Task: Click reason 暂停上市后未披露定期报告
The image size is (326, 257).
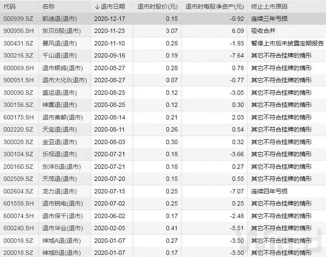Action: pos(288,43)
